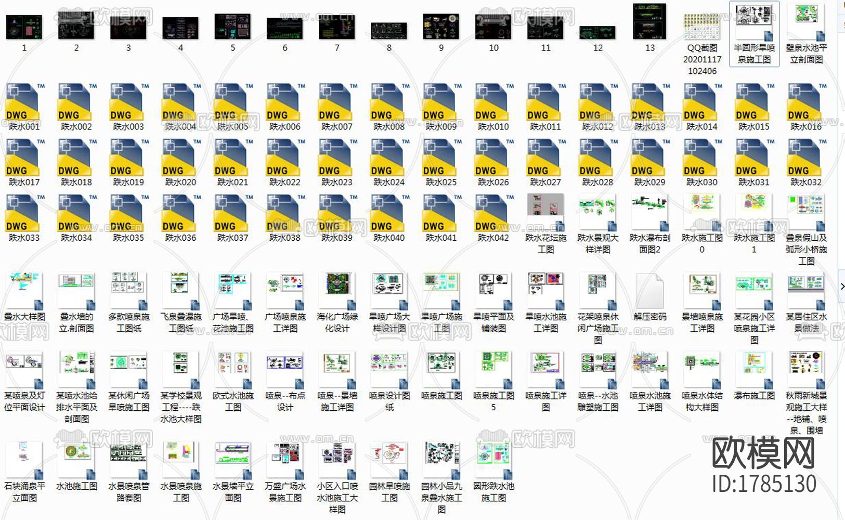This screenshot has height=520, width=845.
Task: Click the file name 喷泉--布点设计
Action: [285, 401]
